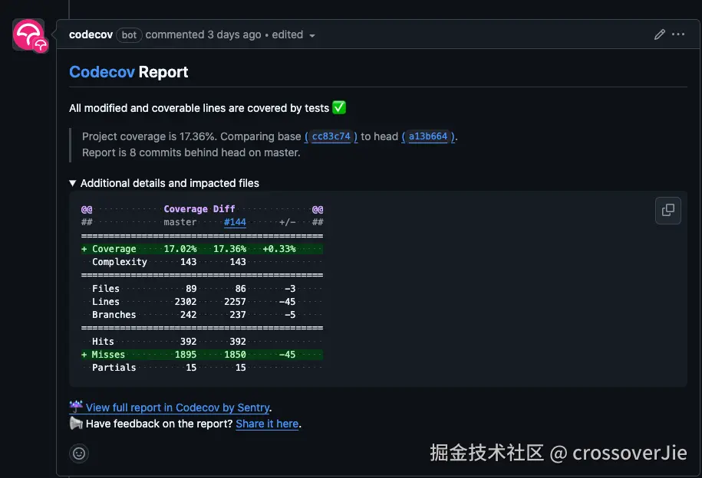Select the +0.33% coverage change value
The image size is (702, 478).
coord(279,249)
